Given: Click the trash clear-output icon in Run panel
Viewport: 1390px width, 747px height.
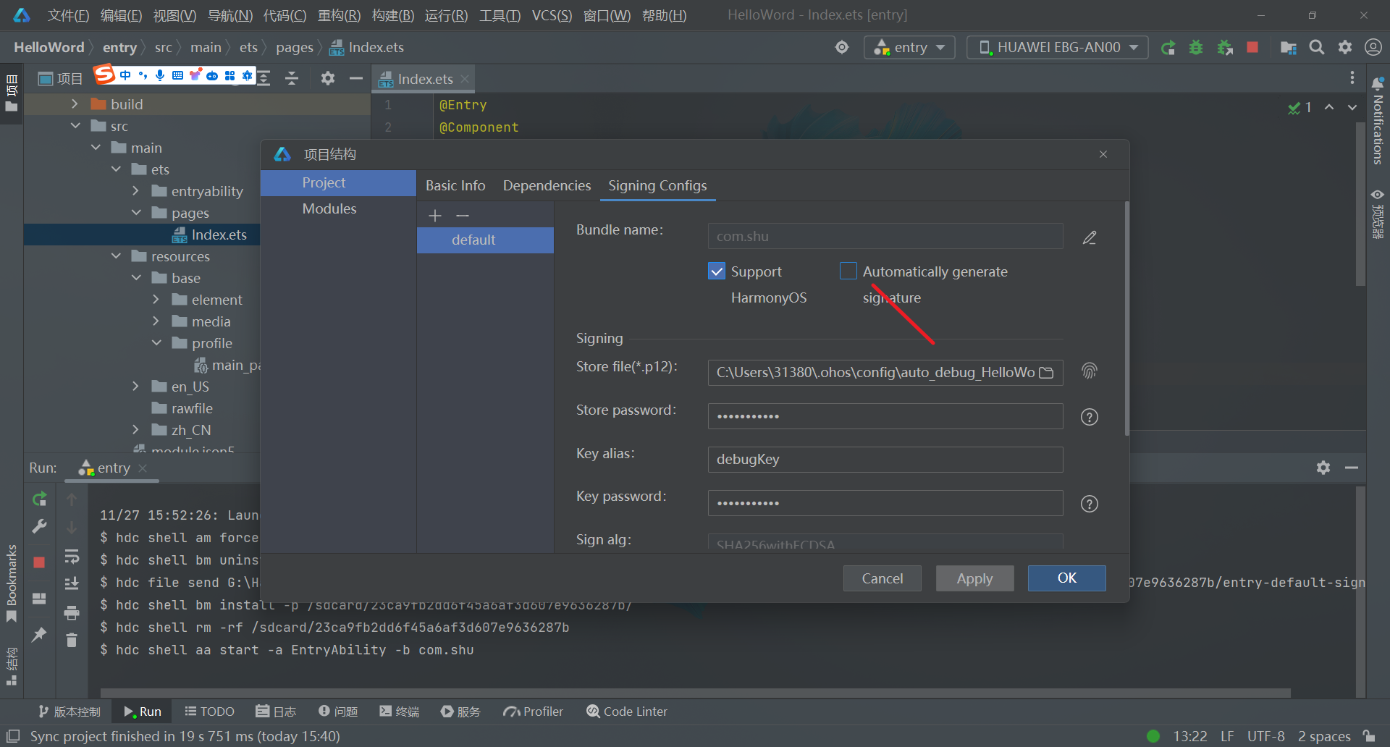Looking at the screenshot, I should 72,640.
